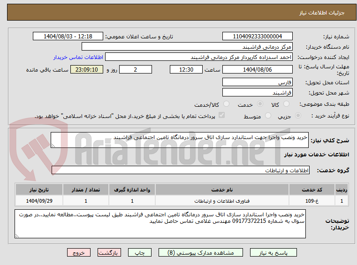Click the چاپ print button
Image resolution: width=357 pixels, height=265 pixels.
[x=140, y=252]
